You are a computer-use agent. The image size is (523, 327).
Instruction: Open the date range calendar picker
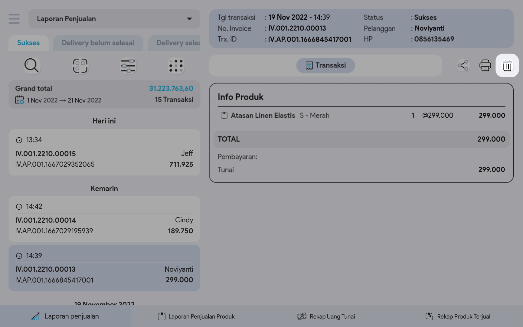[x=20, y=100]
